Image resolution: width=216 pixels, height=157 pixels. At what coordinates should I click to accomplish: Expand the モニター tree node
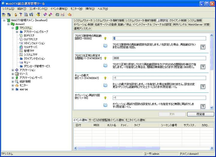coord(13,85)
